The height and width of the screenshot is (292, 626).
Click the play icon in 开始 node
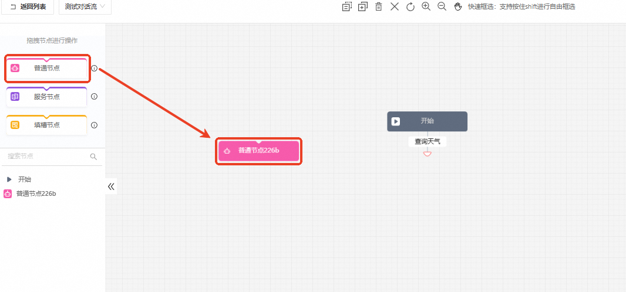[396, 121]
